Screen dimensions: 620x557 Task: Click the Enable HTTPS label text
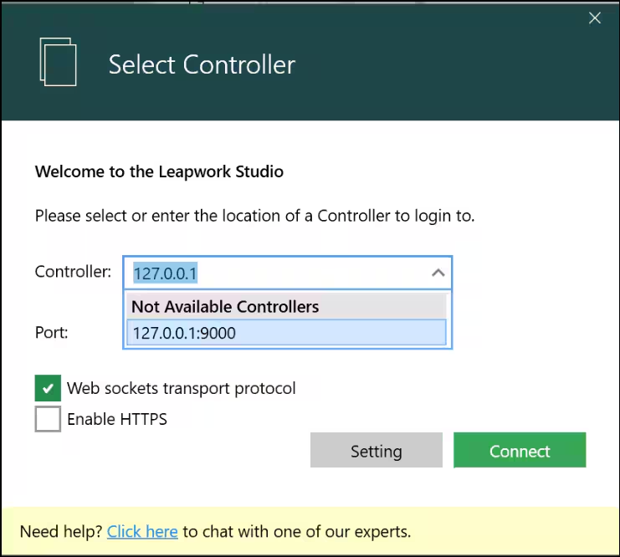tap(117, 419)
